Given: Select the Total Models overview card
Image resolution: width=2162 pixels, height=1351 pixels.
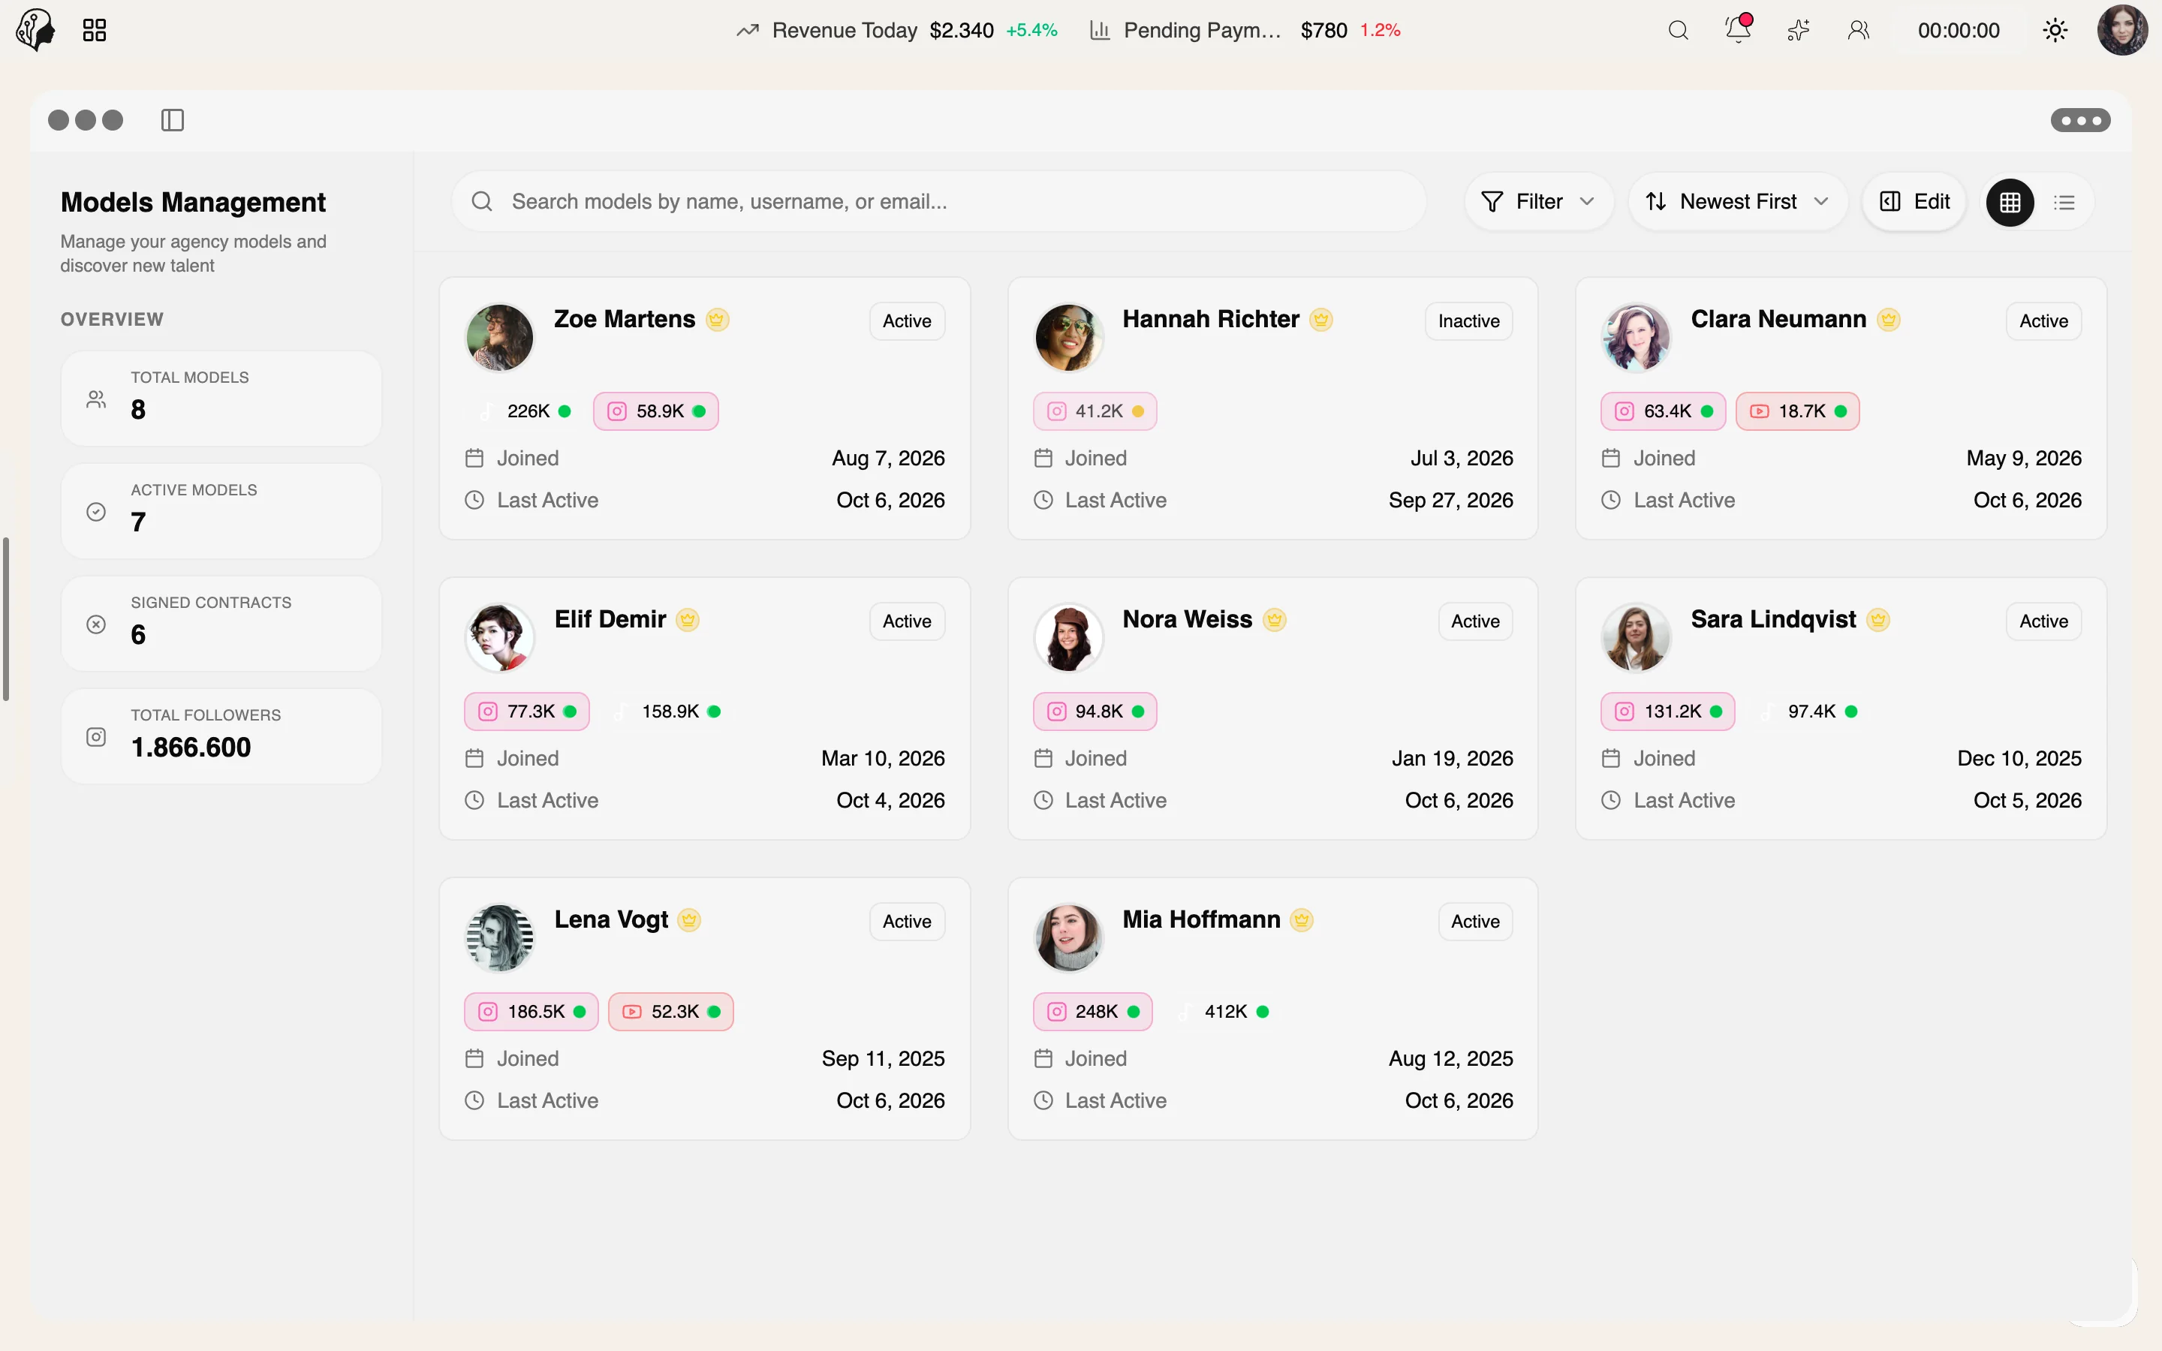Looking at the screenshot, I should (221, 399).
